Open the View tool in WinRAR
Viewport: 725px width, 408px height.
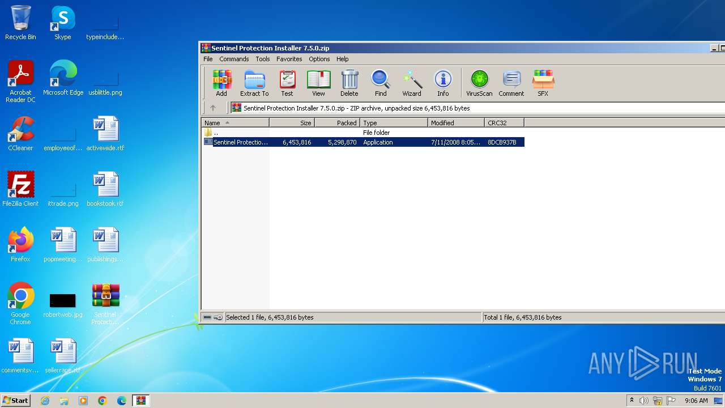point(318,83)
